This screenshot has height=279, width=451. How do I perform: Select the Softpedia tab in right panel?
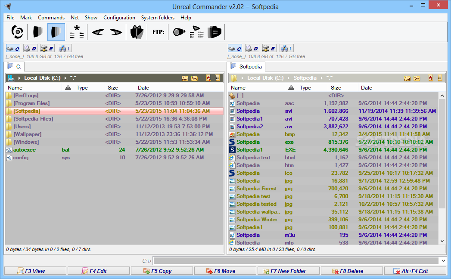246,67
